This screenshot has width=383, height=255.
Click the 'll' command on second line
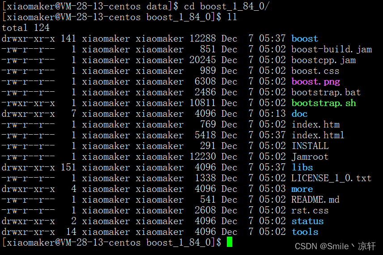coord(232,17)
